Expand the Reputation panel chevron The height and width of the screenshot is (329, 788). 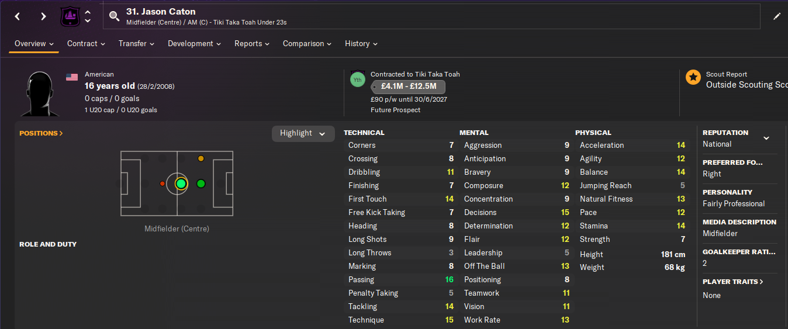coord(766,138)
